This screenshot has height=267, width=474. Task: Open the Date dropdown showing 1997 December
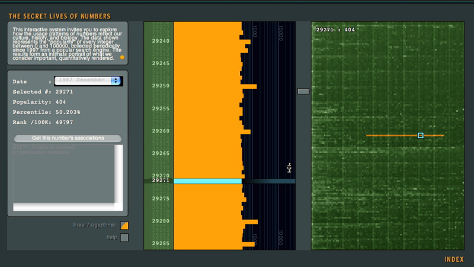click(83, 80)
